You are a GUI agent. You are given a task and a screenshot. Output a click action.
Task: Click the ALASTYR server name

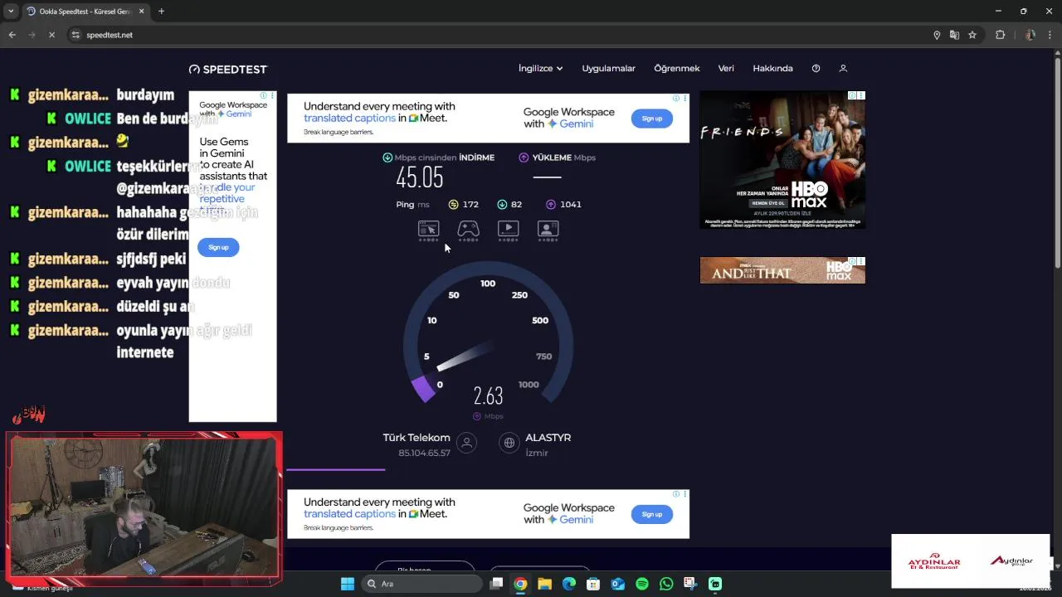pyautogui.click(x=548, y=438)
